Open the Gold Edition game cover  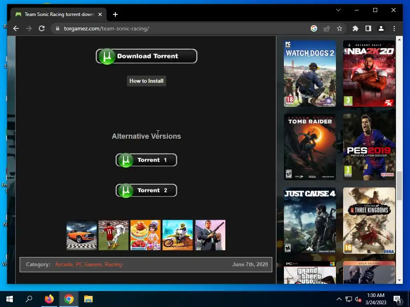point(369,272)
